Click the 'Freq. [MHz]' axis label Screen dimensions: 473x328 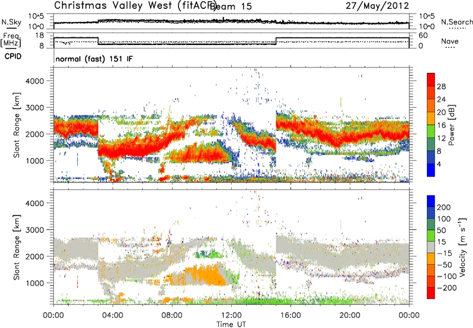[x=11, y=40]
